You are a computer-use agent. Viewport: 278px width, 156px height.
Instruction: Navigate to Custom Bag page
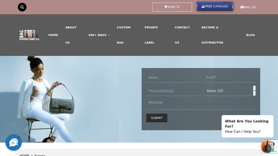(x=124, y=35)
